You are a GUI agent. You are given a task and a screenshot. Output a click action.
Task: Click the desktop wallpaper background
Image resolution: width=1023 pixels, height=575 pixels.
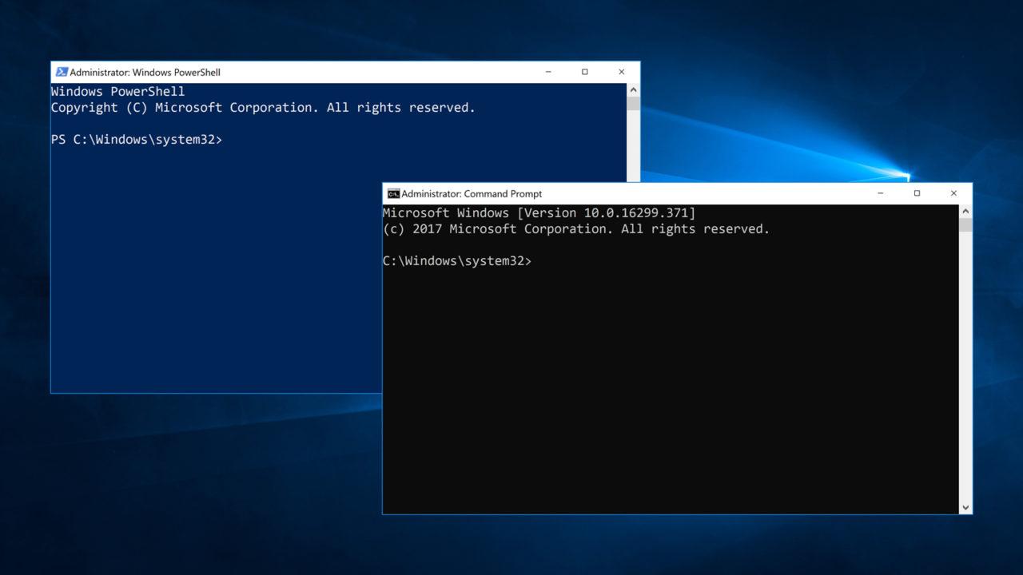[x=160, y=495]
